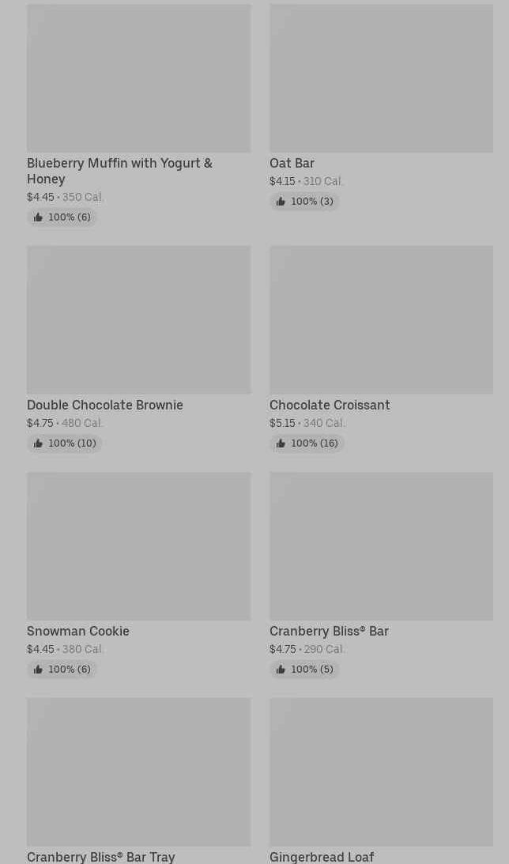Open the Double Chocolate Brownie image
509x864 pixels.
pyautogui.click(x=139, y=319)
